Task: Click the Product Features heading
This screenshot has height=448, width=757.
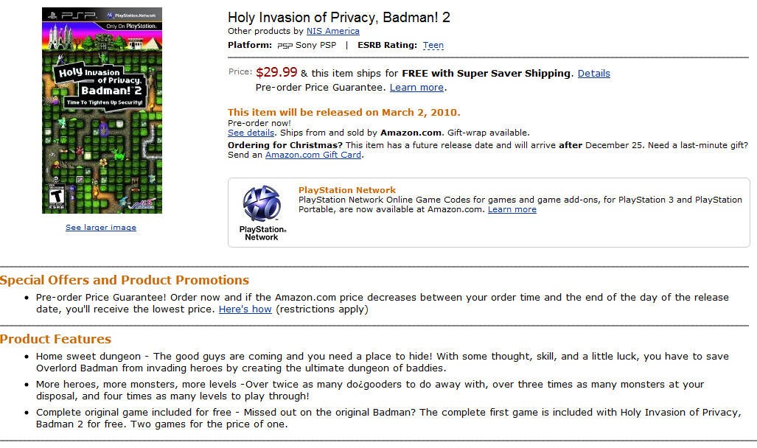Action: click(x=56, y=339)
